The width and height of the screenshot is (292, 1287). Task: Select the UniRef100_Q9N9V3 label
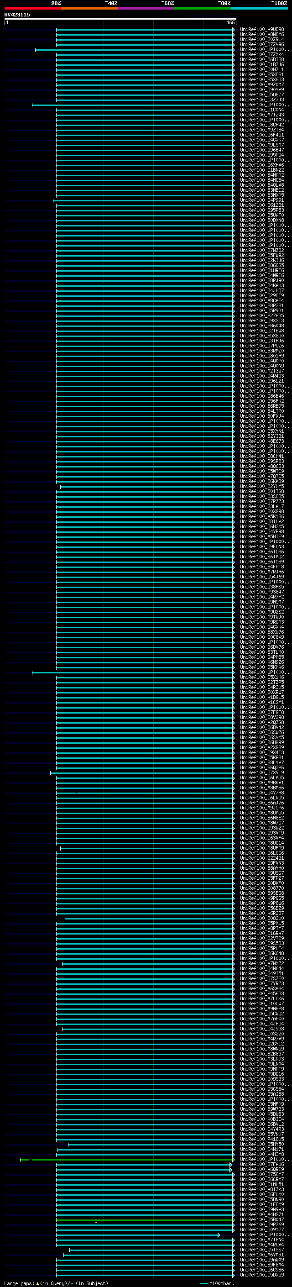261,1209
